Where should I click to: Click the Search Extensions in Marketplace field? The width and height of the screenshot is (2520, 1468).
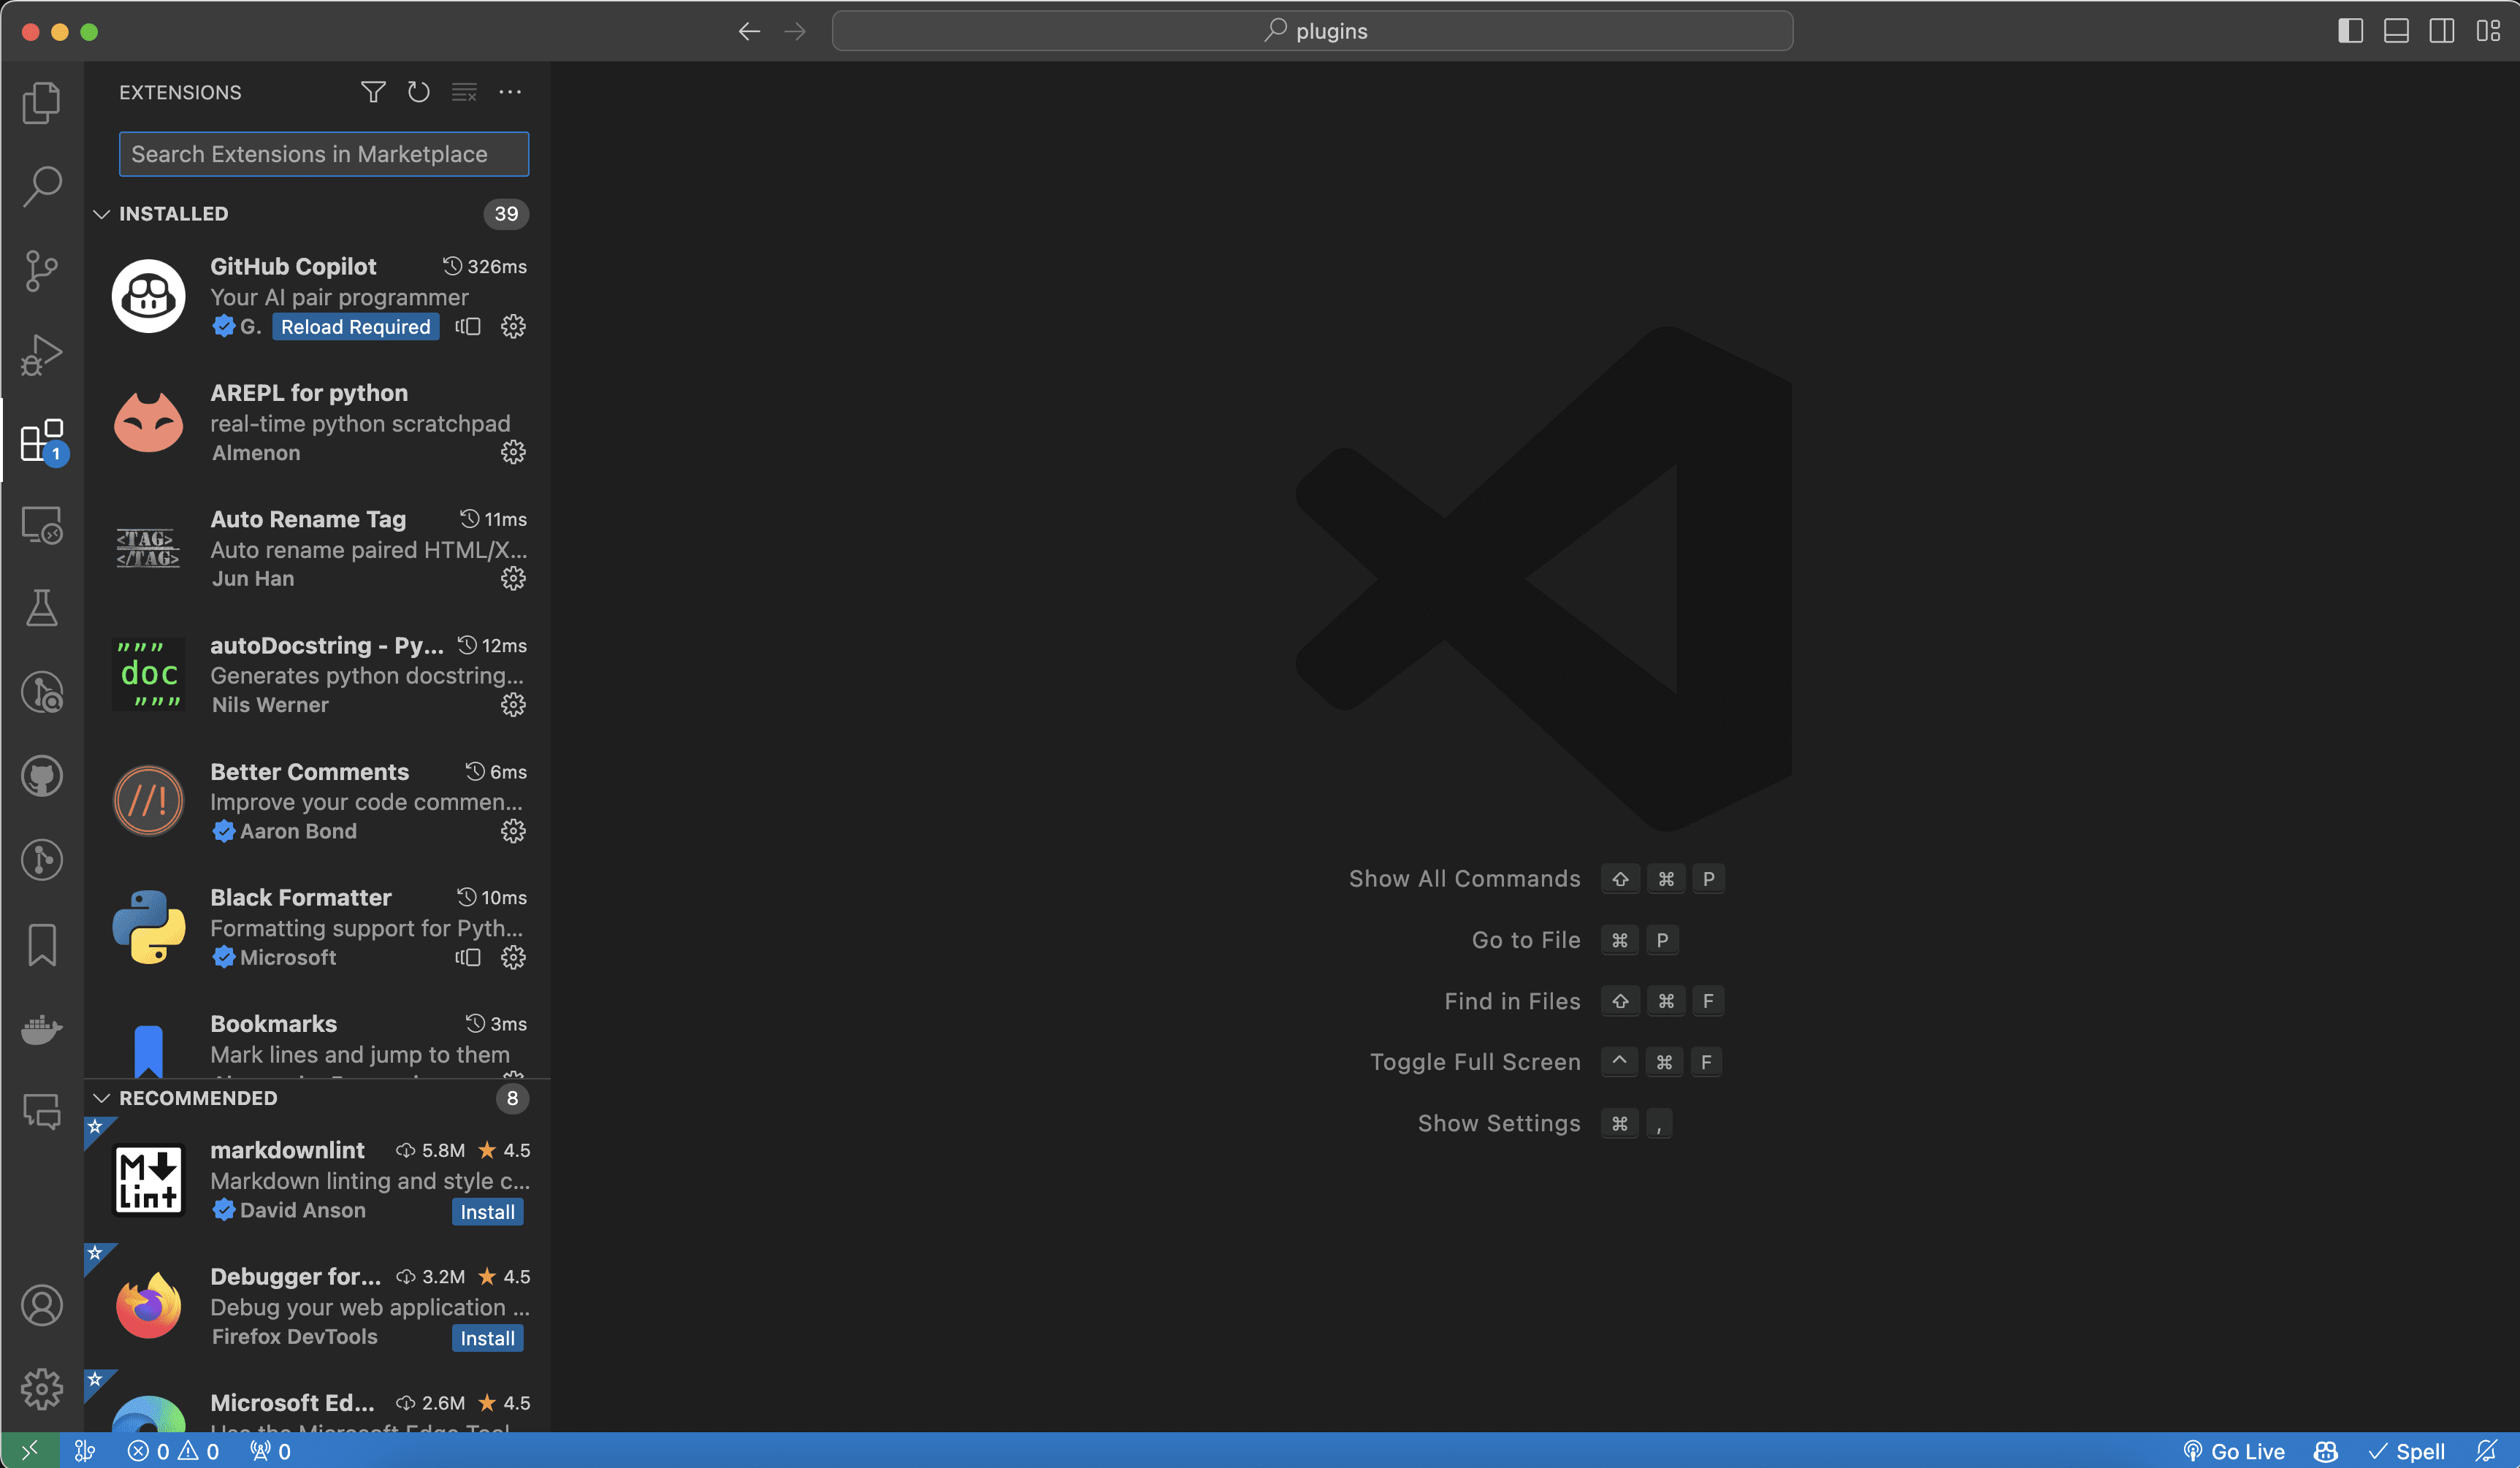click(323, 154)
